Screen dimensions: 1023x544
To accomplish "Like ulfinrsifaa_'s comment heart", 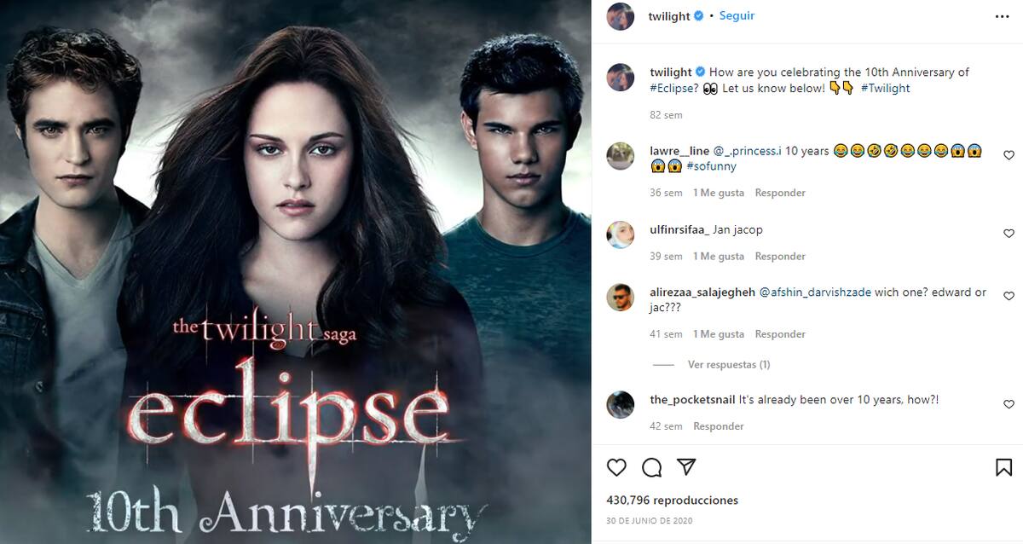I will [x=1009, y=234].
